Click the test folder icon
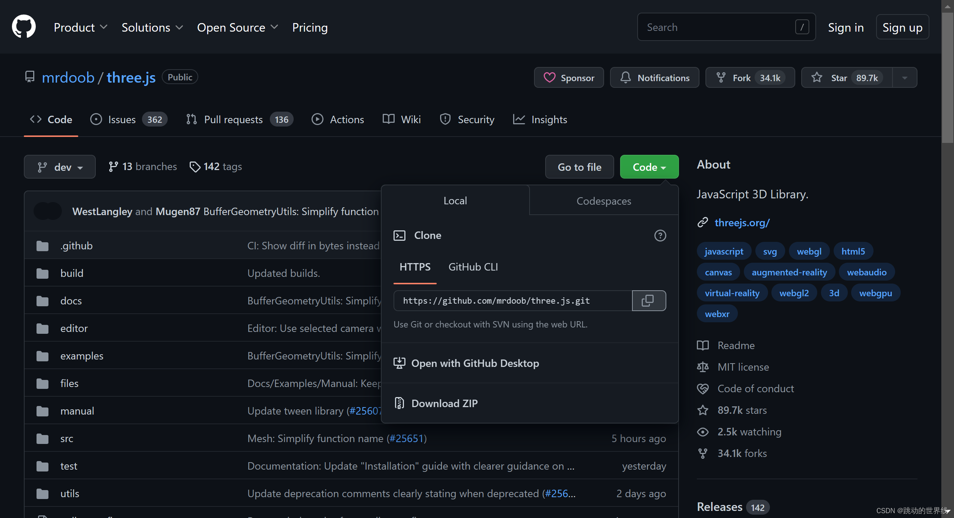 [42, 466]
